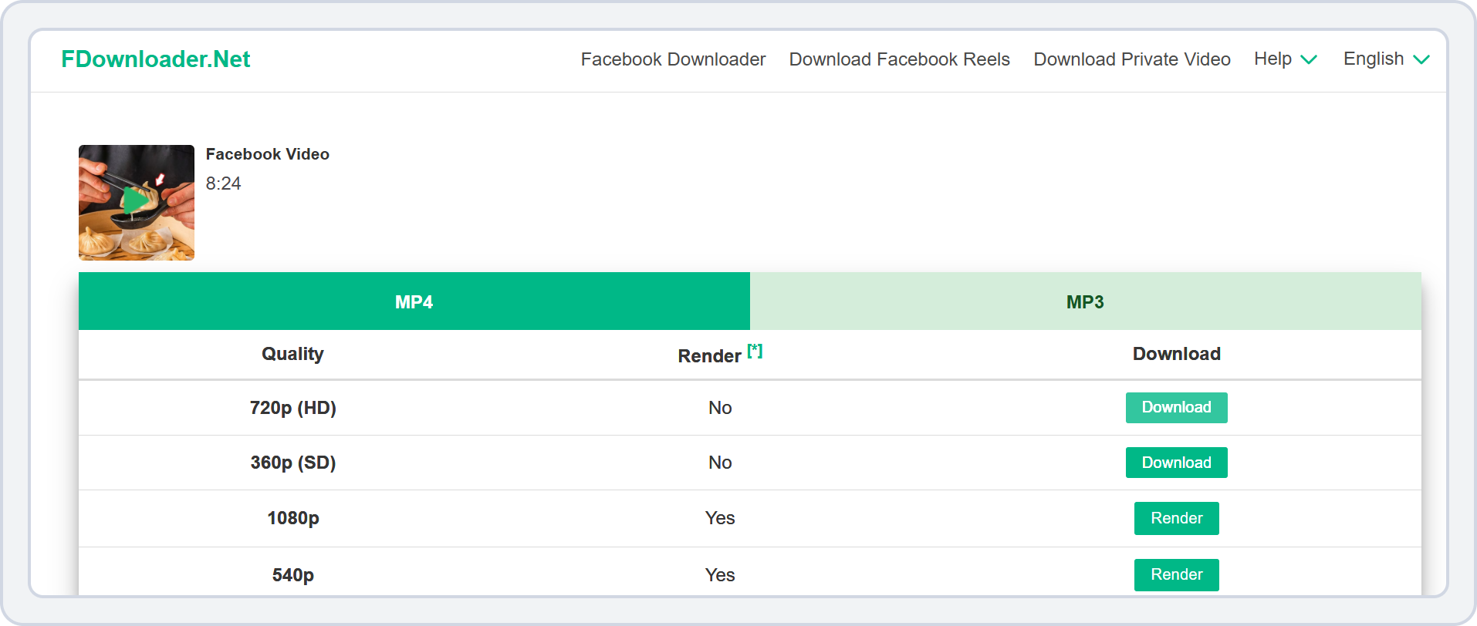The image size is (1477, 626).
Task: Expand the Help chevron arrow
Action: [1310, 59]
